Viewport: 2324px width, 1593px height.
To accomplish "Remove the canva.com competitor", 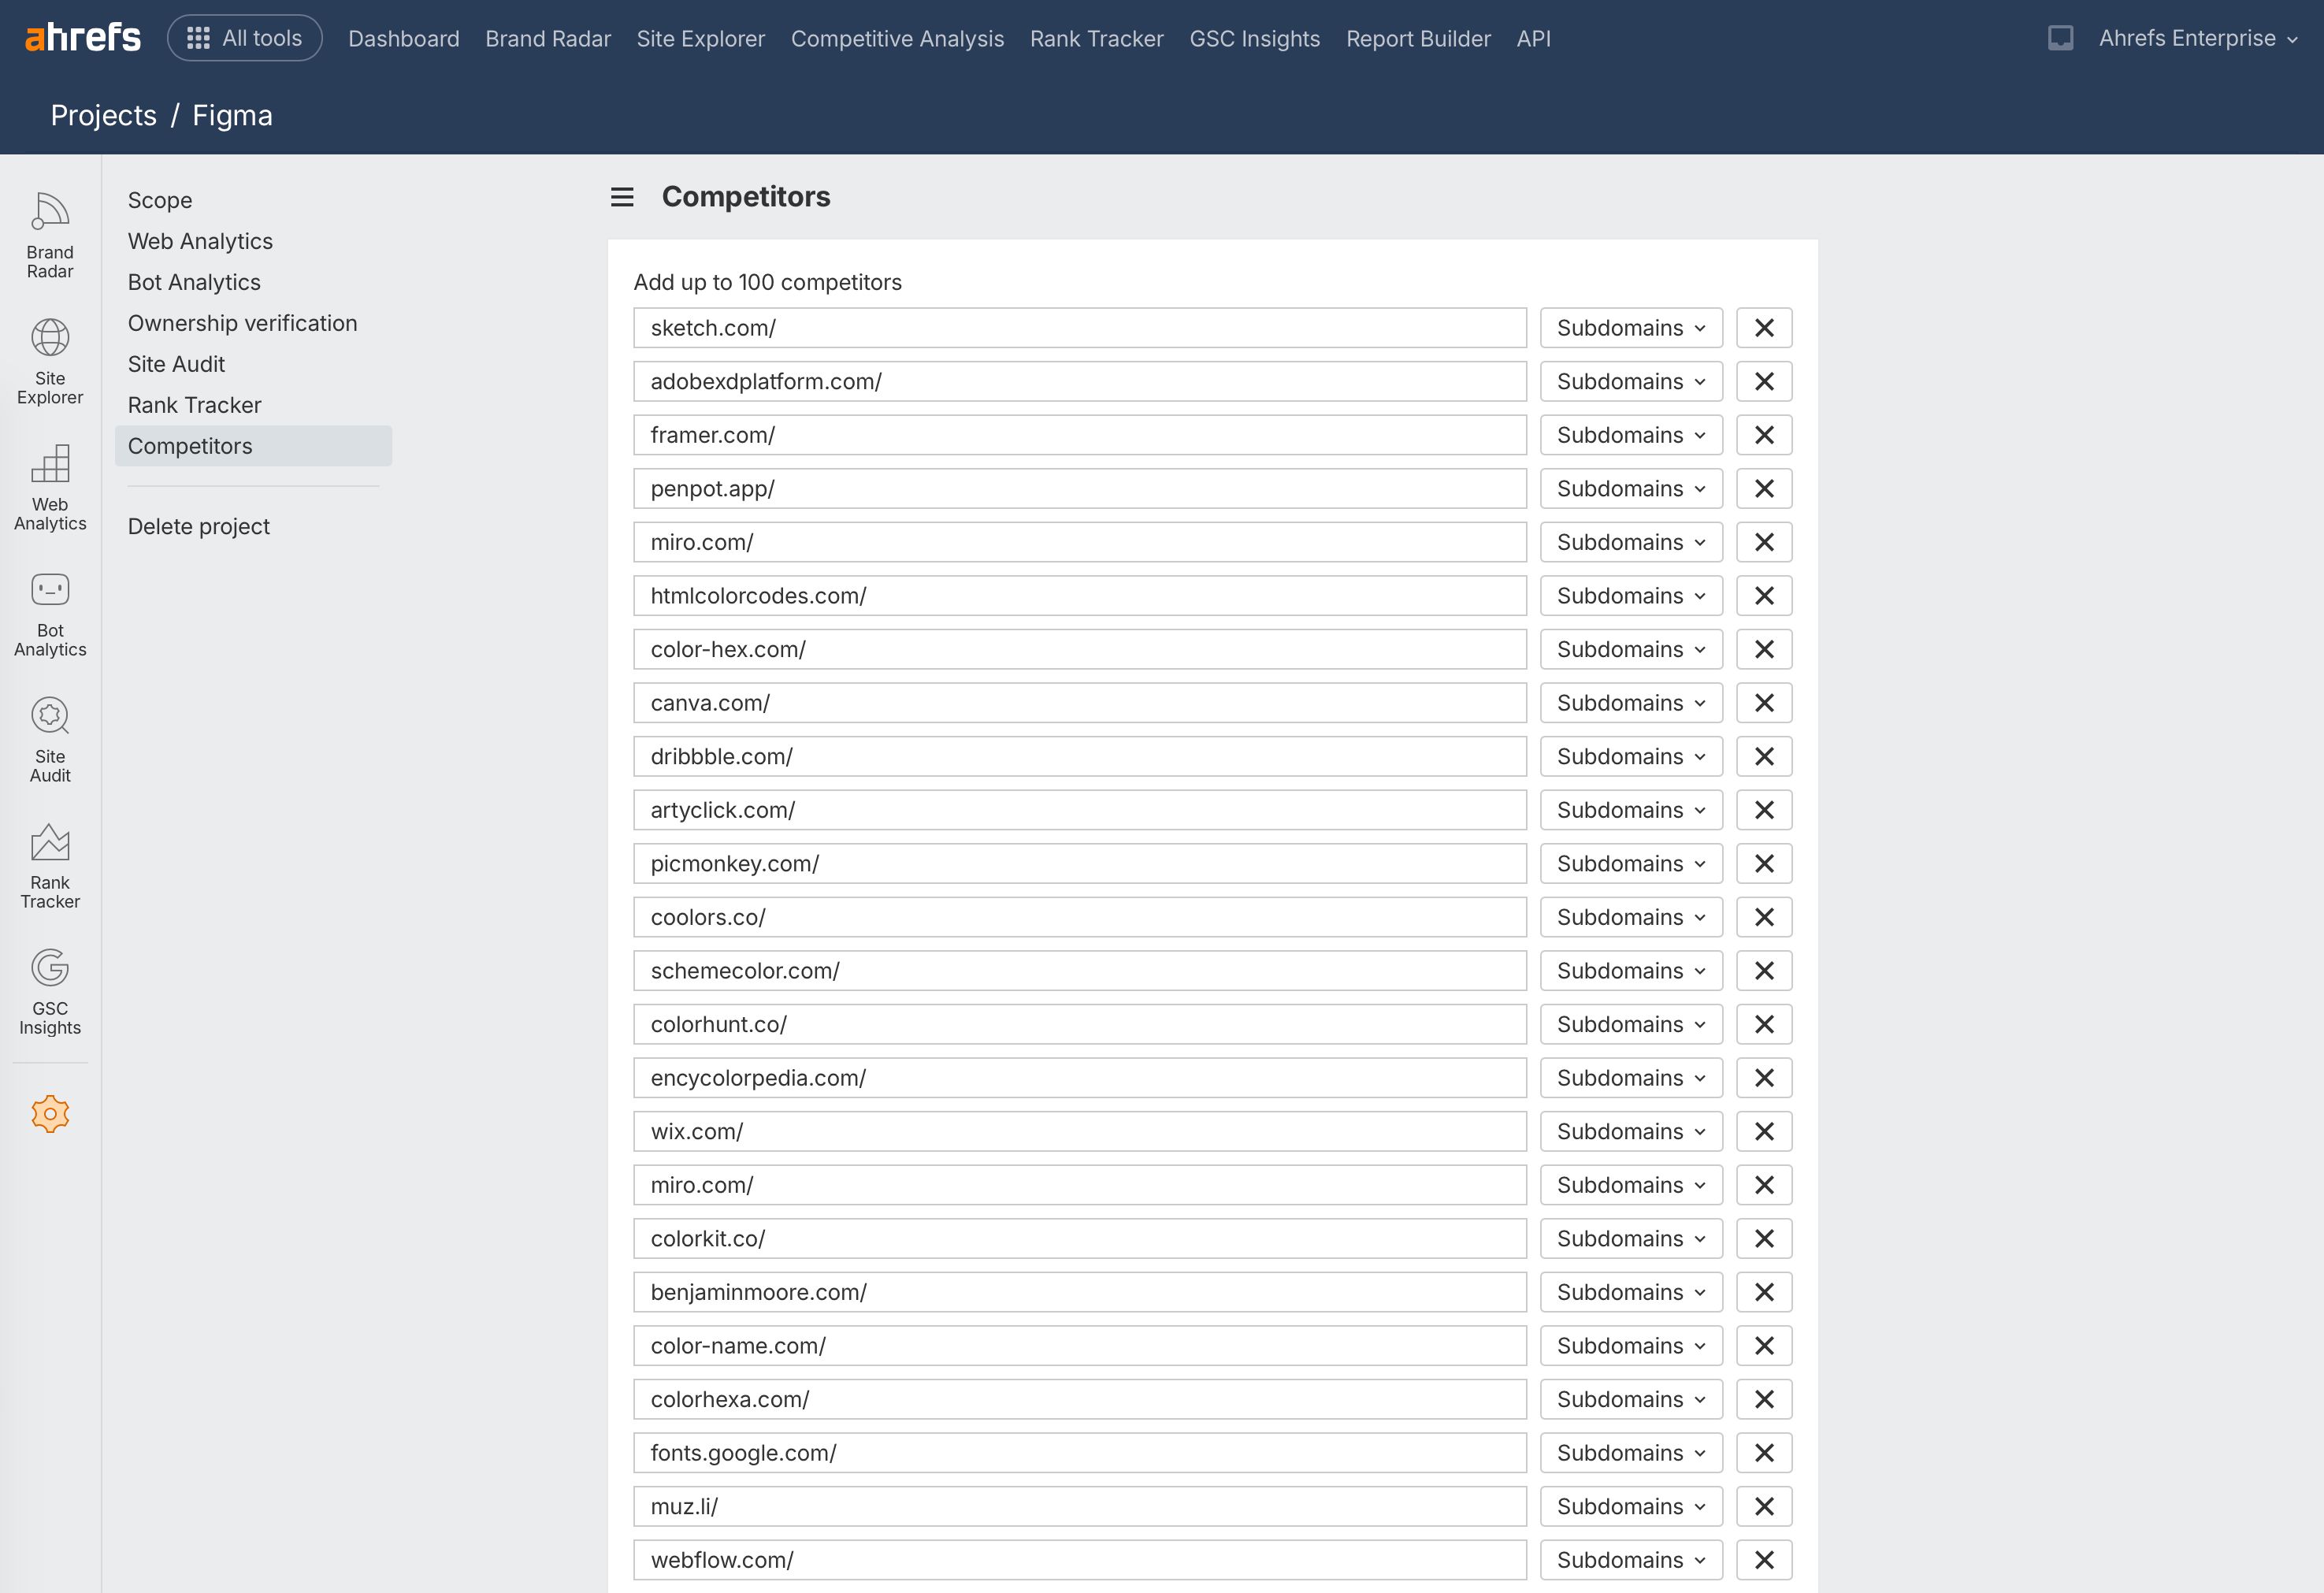I will [1764, 703].
